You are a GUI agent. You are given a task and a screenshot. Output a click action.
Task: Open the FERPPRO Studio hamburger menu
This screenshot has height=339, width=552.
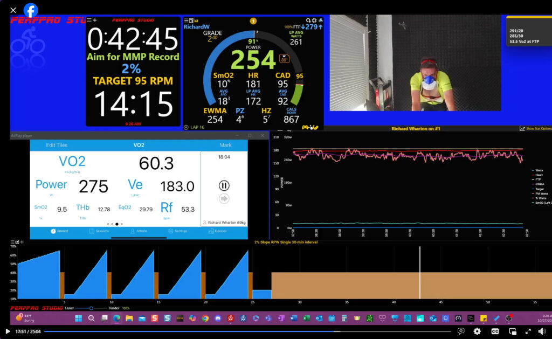point(89,20)
